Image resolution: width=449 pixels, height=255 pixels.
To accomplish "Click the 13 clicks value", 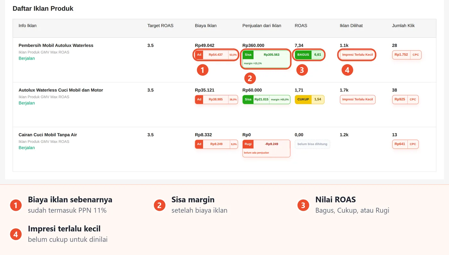I will (x=394, y=135).
